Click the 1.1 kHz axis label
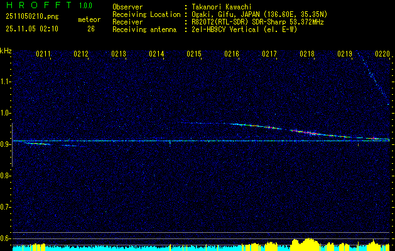Image resolution: width=395 pixels, height=251 pixels. point(5,82)
